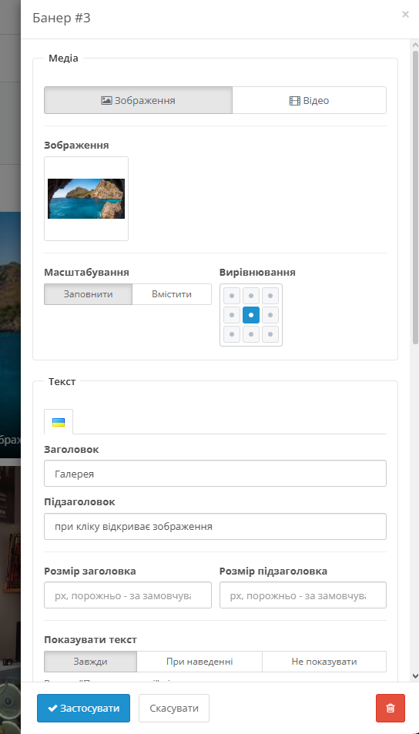The image size is (419, 734).
Task: Choose Не показувати for text display
Action: pyautogui.click(x=324, y=662)
